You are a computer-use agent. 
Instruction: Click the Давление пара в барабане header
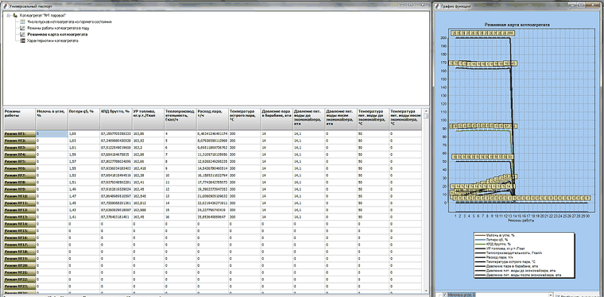(x=277, y=119)
